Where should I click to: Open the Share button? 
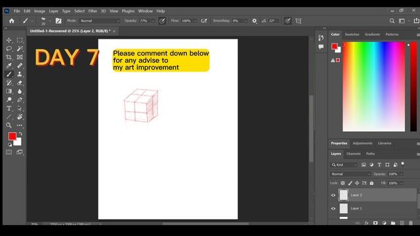click(x=416, y=21)
